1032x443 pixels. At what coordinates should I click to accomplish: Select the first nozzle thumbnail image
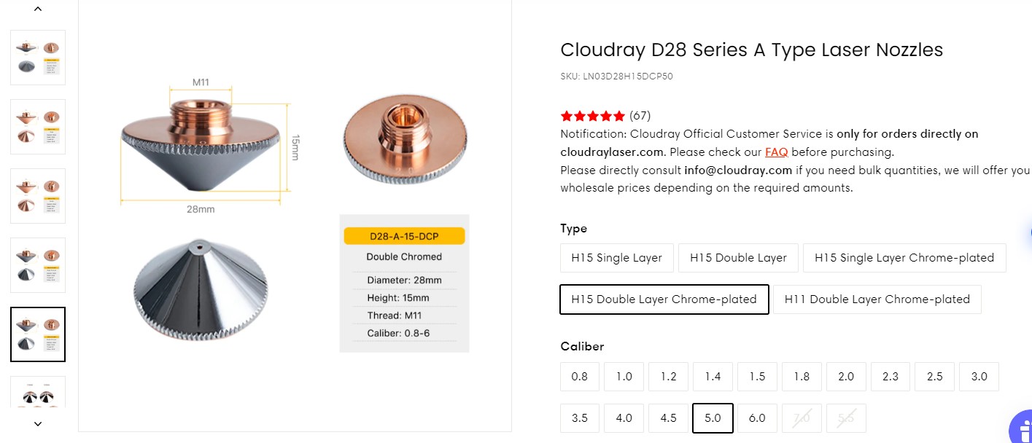click(x=38, y=58)
